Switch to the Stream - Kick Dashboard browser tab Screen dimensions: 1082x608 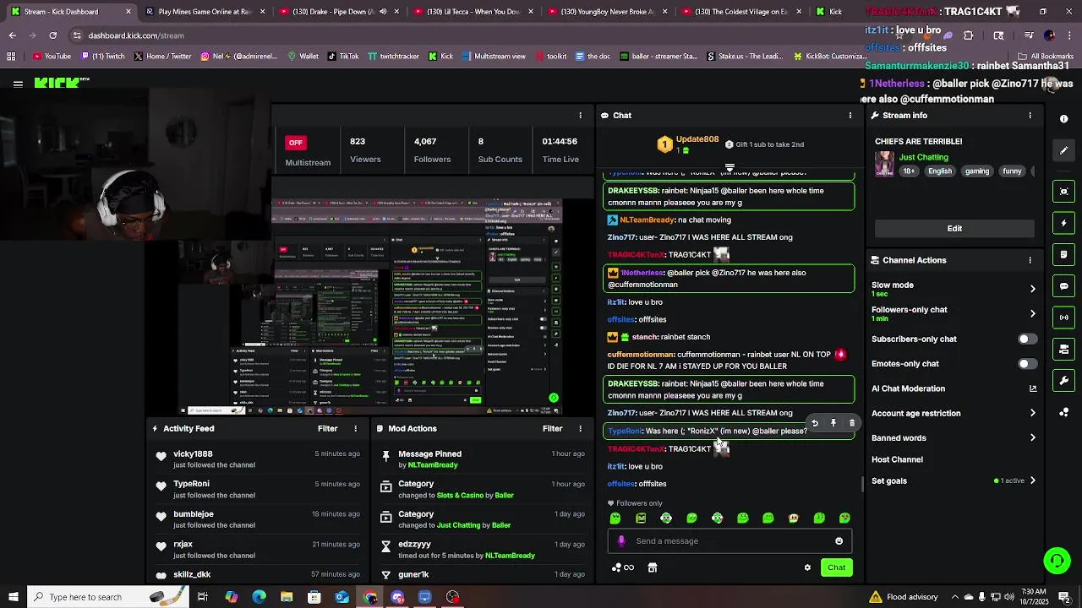point(69,12)
